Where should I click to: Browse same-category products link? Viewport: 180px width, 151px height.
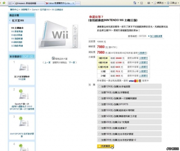(60, 62)
